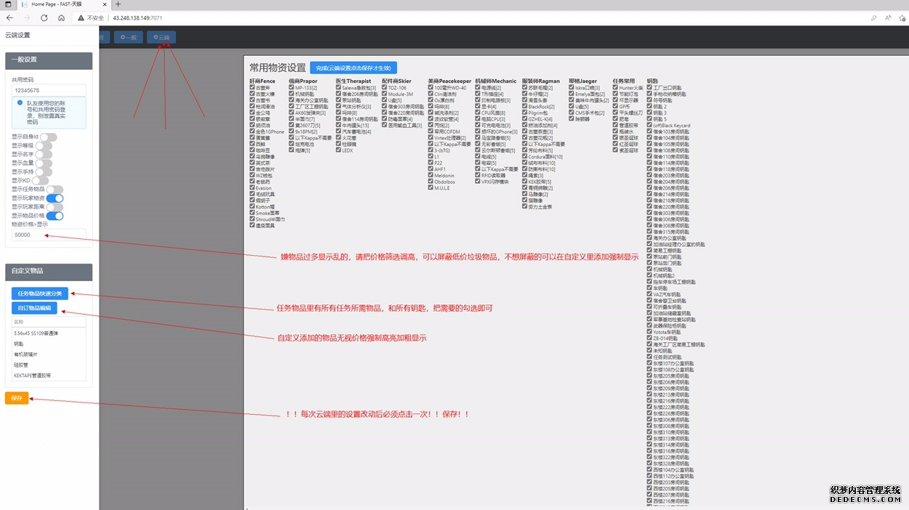This screenshot has height=510, width=909.
Task: Reload the page with the refresh icon
Action: pyautogui.click(x=44, y=17)
